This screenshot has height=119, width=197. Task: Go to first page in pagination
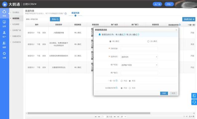point(96,117)
